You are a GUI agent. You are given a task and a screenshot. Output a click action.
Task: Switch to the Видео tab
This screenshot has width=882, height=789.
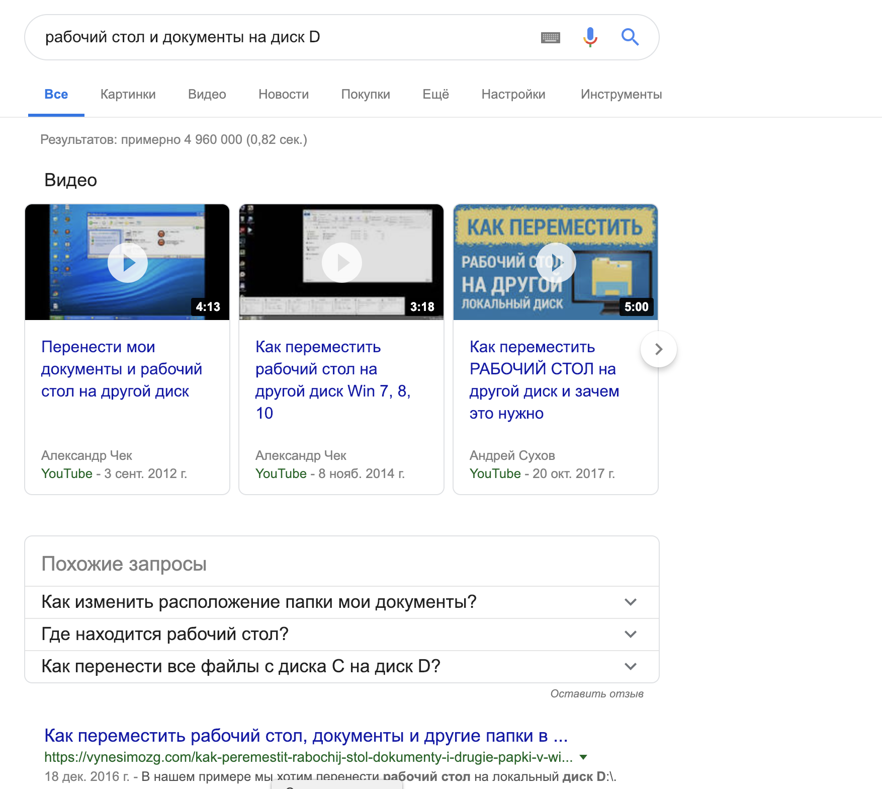[207, 95]
